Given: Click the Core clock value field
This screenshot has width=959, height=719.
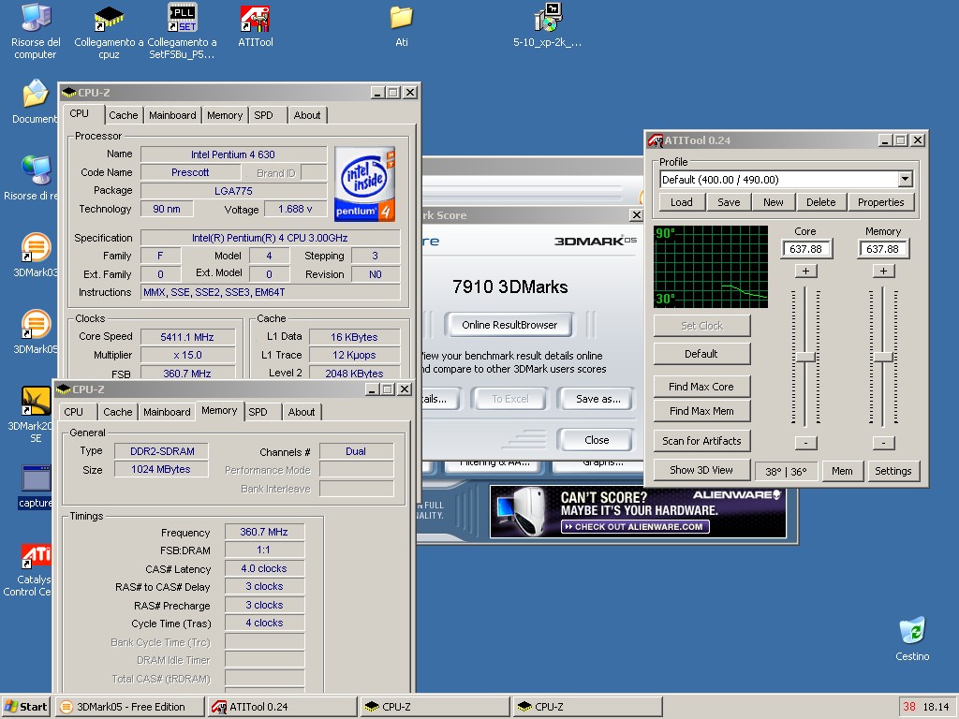Looking at the screenshot, I should 805,249.
